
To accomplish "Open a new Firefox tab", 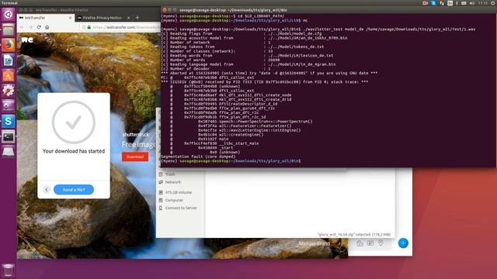I will [137, 18].
